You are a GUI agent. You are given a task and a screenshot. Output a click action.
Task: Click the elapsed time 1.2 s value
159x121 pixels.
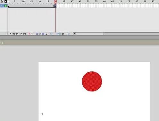[68, 34]
